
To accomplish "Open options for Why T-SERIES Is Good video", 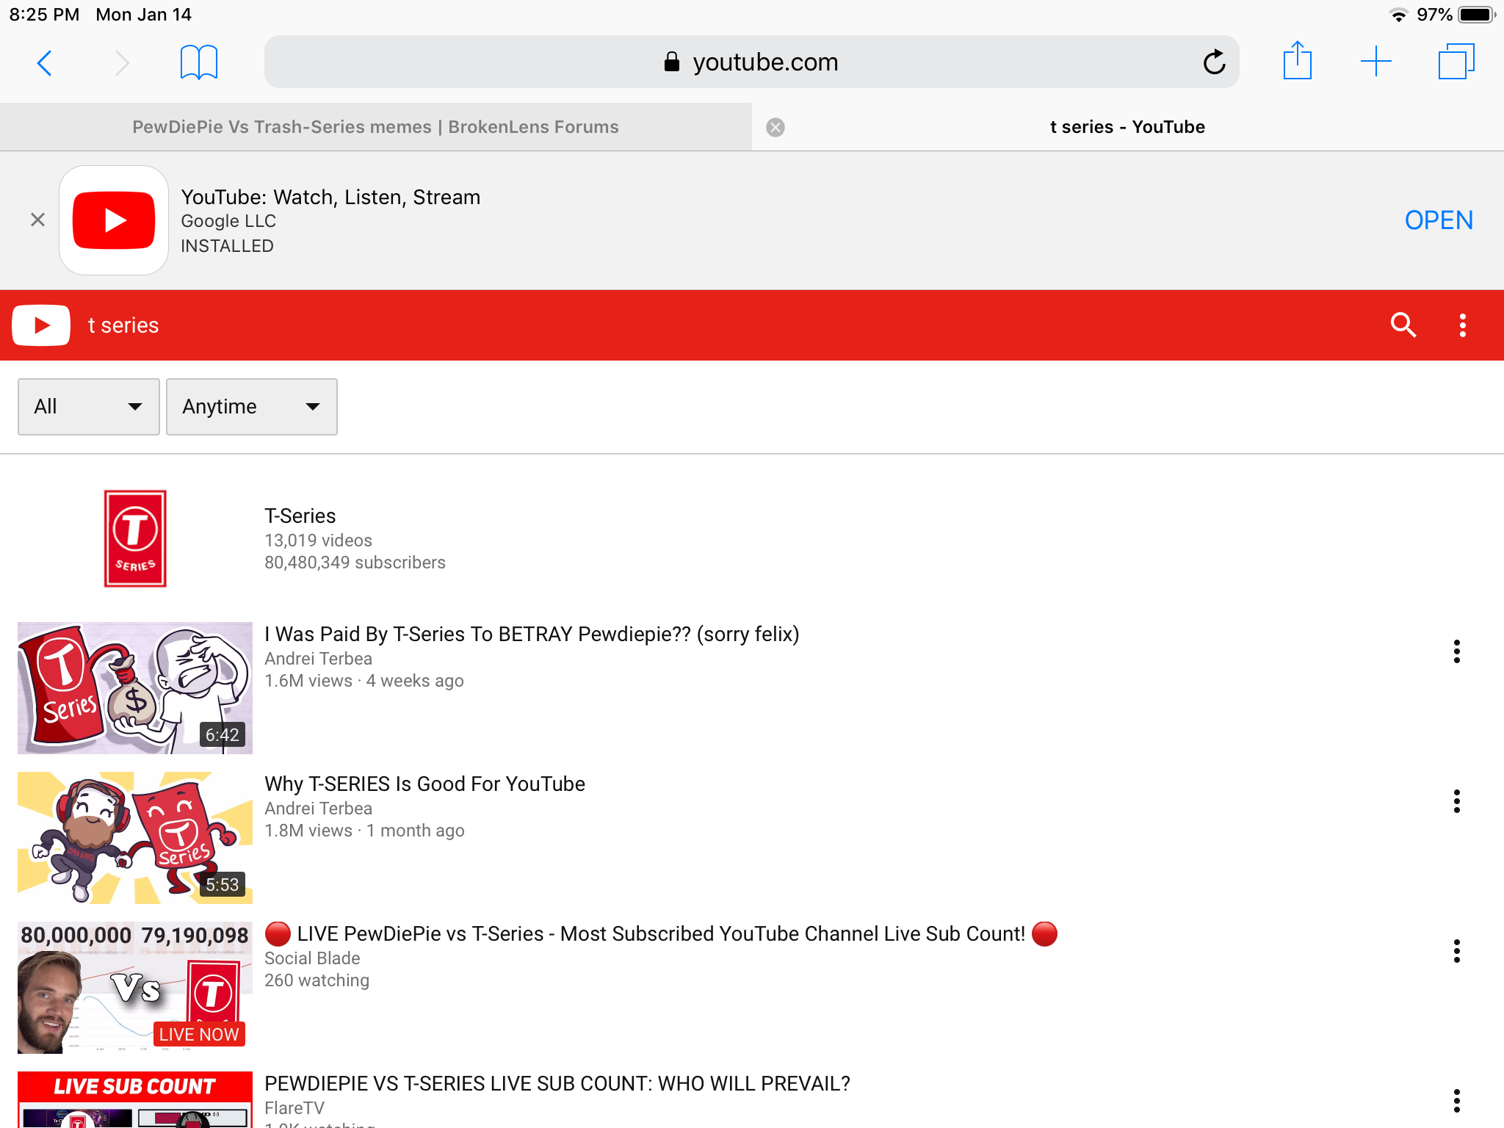I will (1457, 800).
